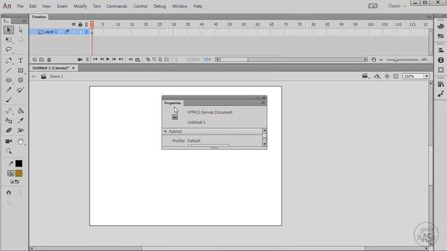Play the timeline animation
447x251 pixels.
pyautogui.click(x=108, y=59)
